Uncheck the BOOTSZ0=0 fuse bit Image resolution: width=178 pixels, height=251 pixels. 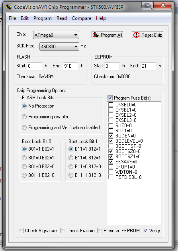[111, 151]
